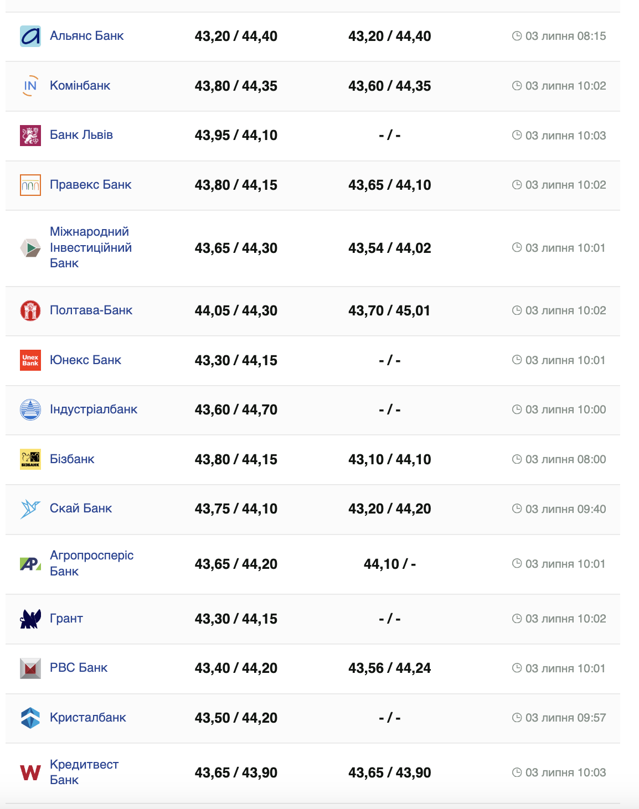Viewport: 639px width, 809px height.
Task: Click the Полтава-Банк red round logo
Action: tap(30, 310)
